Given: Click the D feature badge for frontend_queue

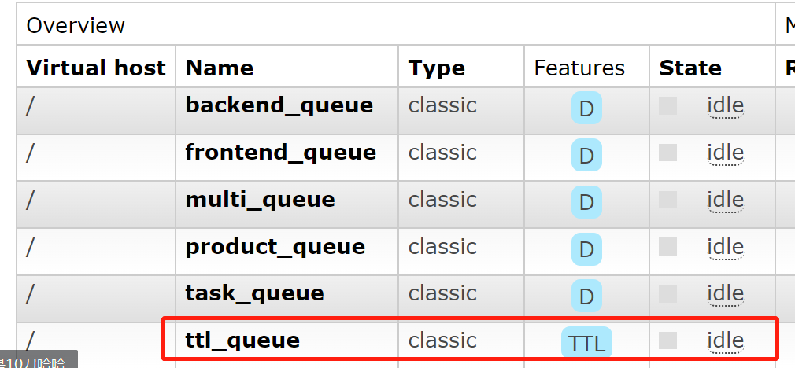Looking at the screenshot, I should click(x=586, y=155).
